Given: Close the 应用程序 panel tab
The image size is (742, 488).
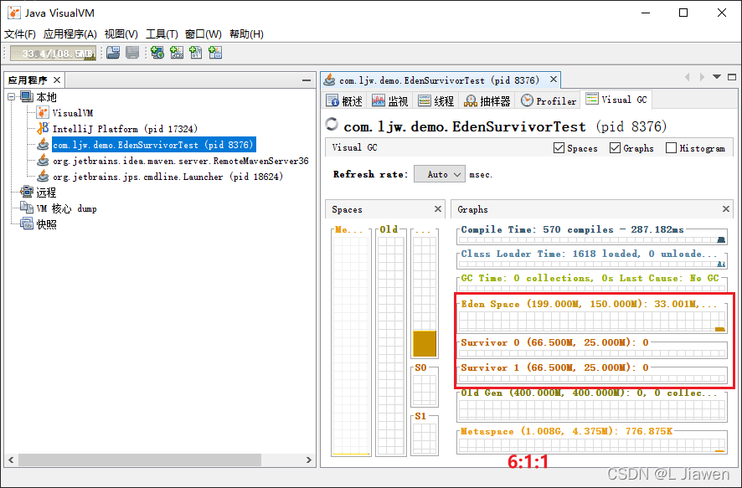Looking at the screenshot, I should (x=57, y=80).
